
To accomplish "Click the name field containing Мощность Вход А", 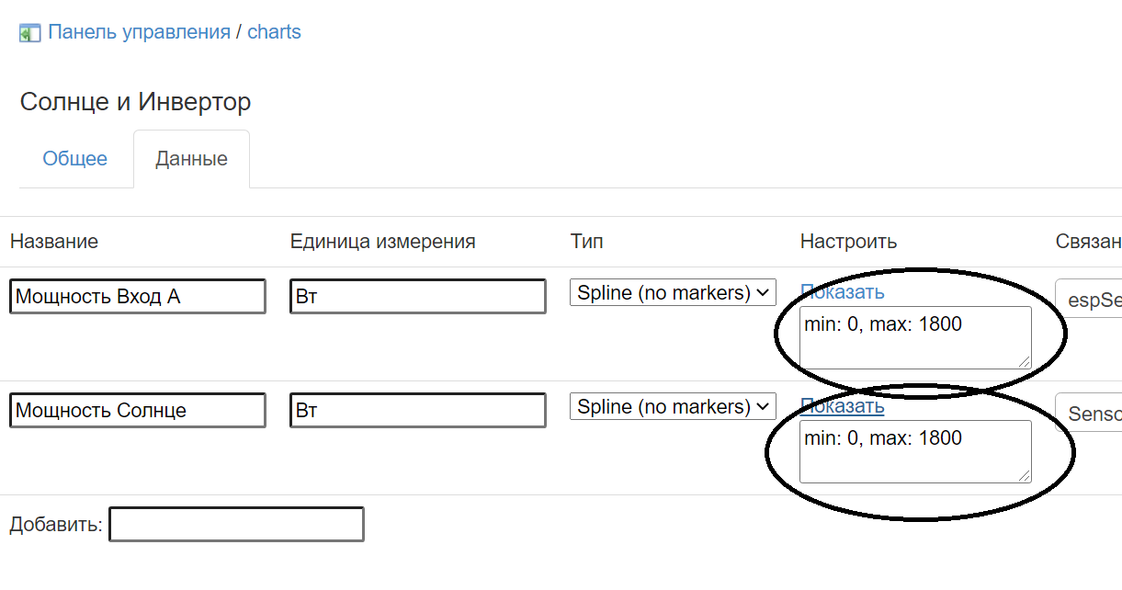I will coord(136,296).
